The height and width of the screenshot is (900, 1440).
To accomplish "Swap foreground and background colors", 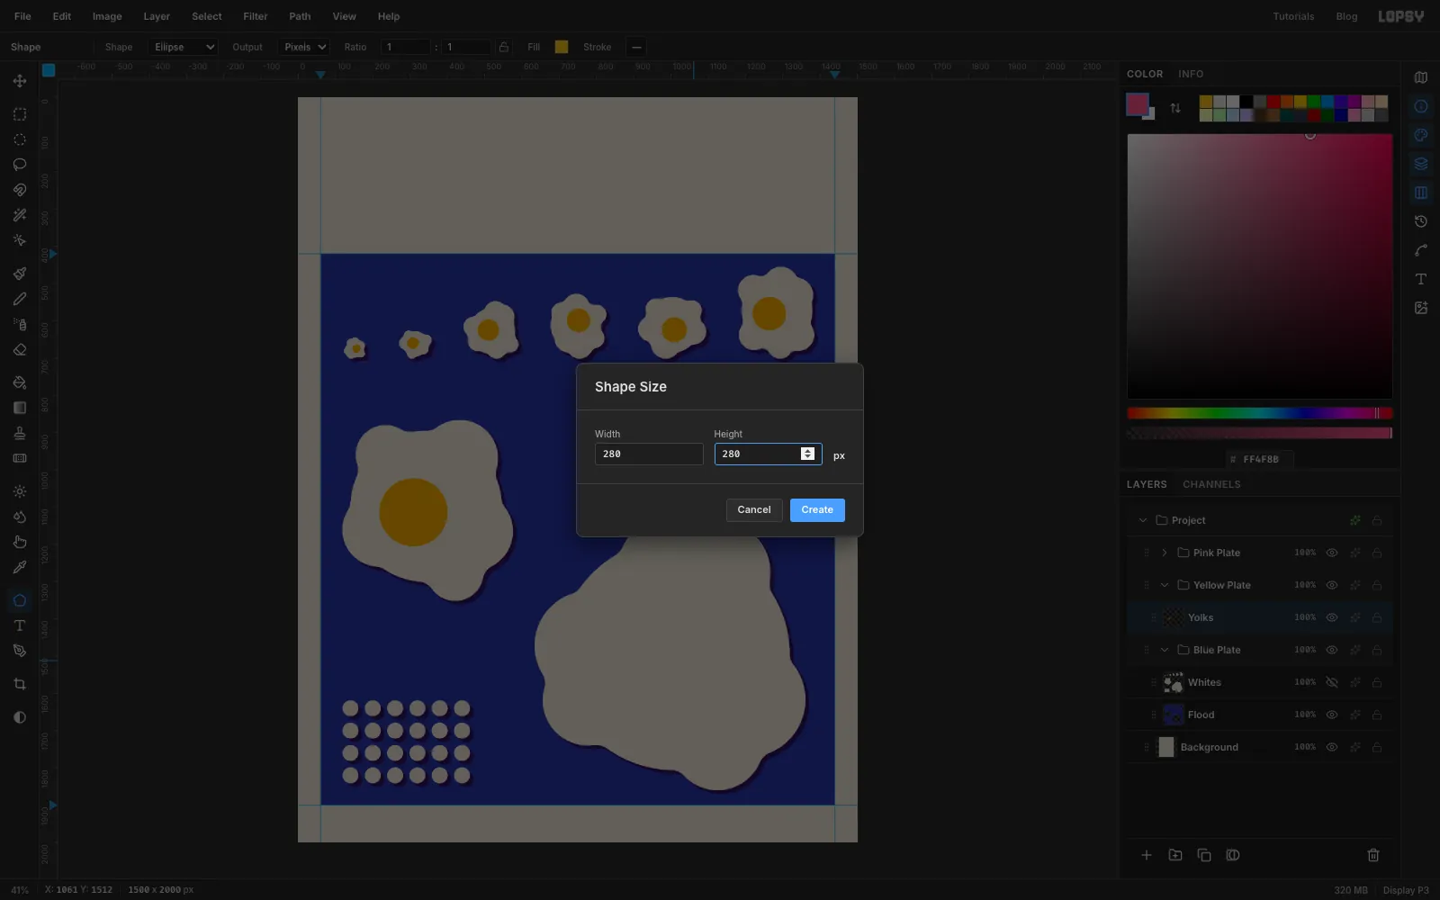I will [1175, 108].
